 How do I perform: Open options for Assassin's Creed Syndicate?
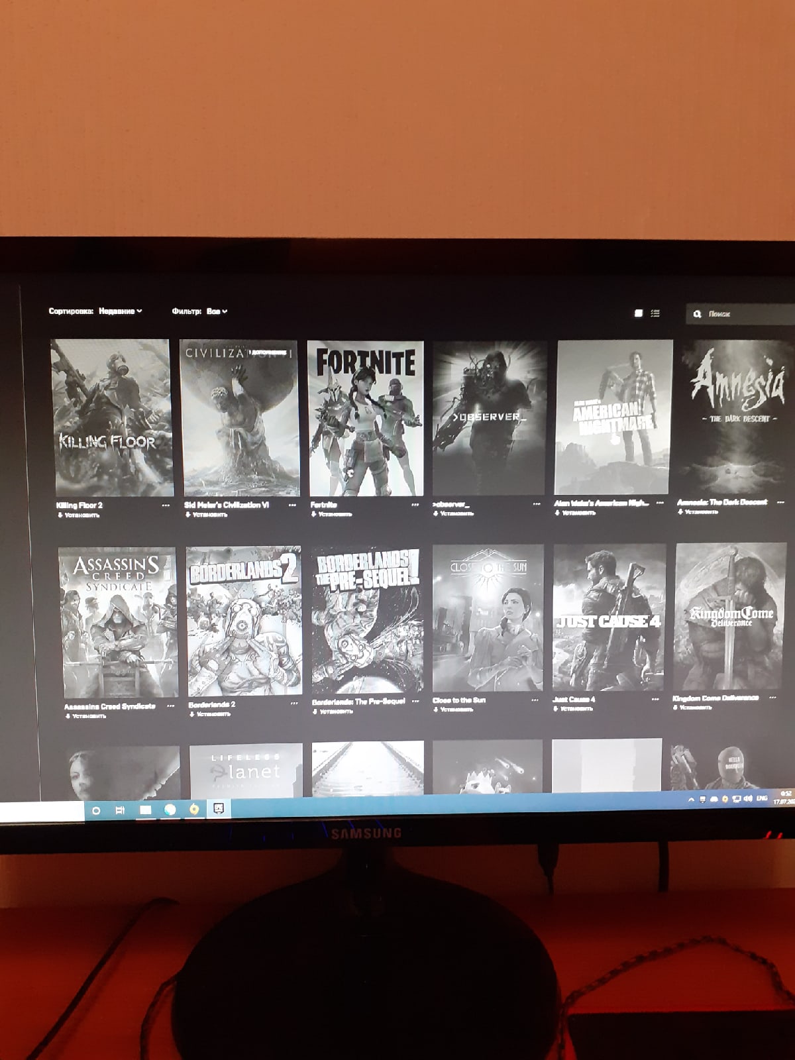click(170, 706)
